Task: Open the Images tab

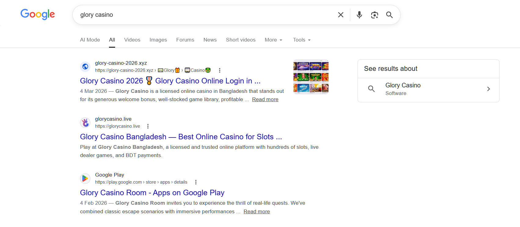Action: click(158, 40)
